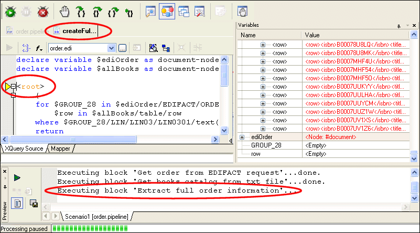420x233 pixels.
Task: Open the order.edi source dropdown
Action: pyautogui.click(x=111, y=48)
